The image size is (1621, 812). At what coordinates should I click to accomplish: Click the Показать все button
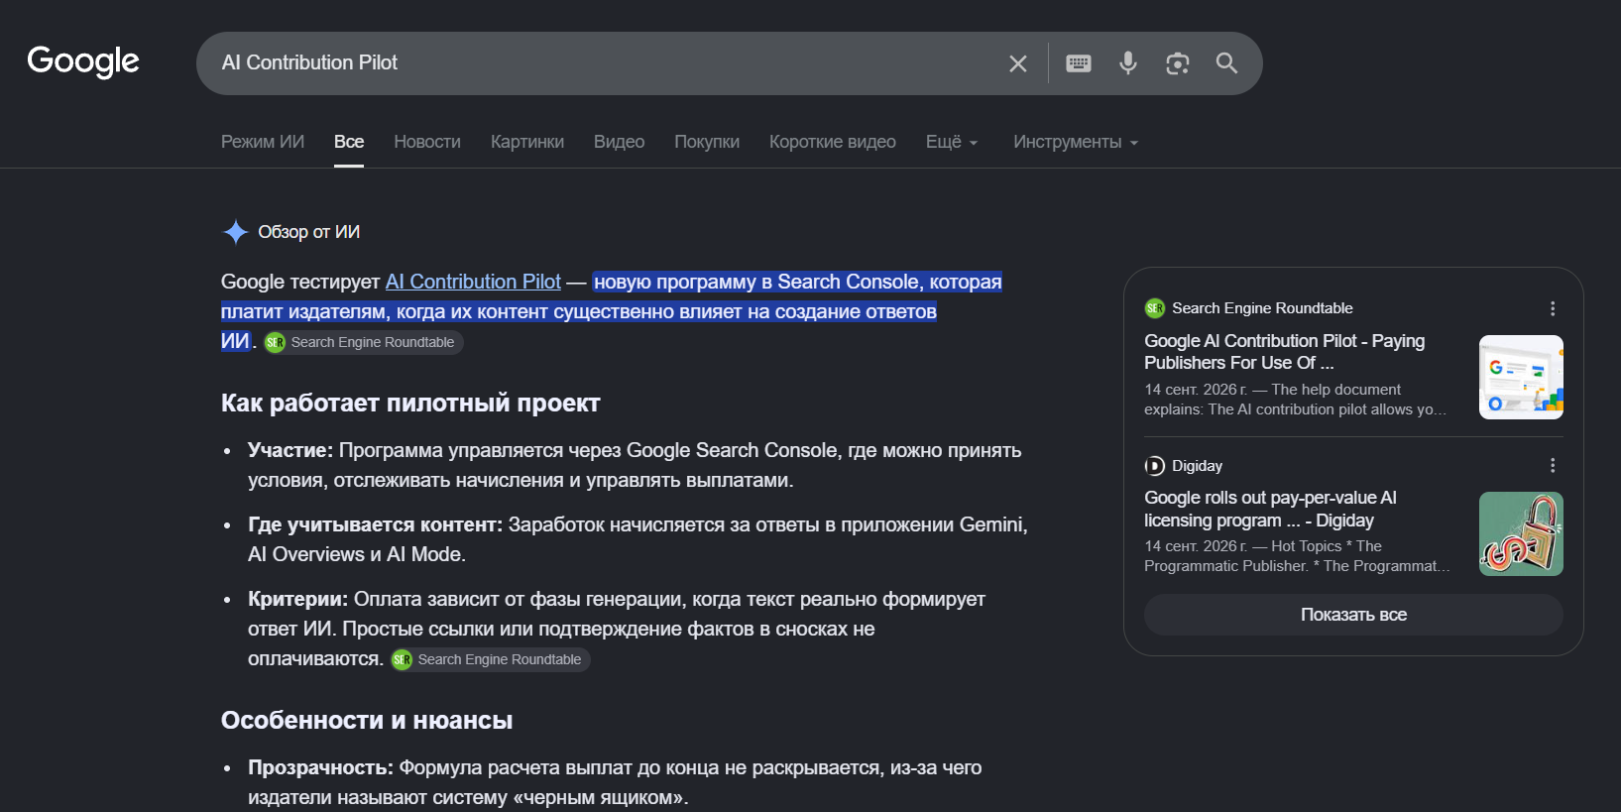coord(1353,615)
